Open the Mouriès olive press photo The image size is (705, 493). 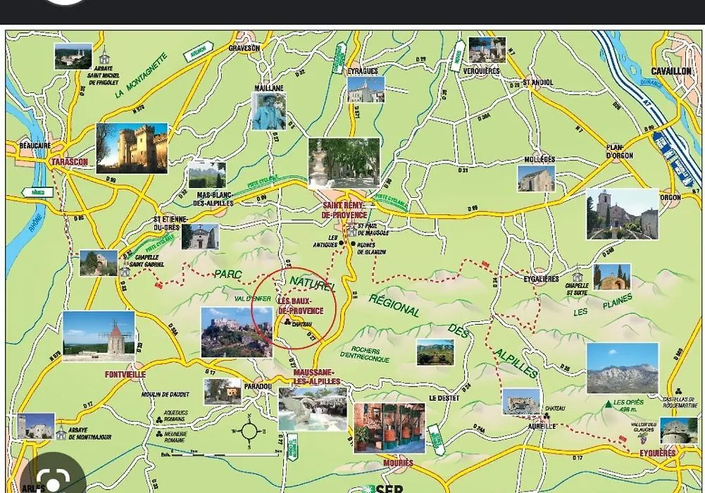click(389, 428)
